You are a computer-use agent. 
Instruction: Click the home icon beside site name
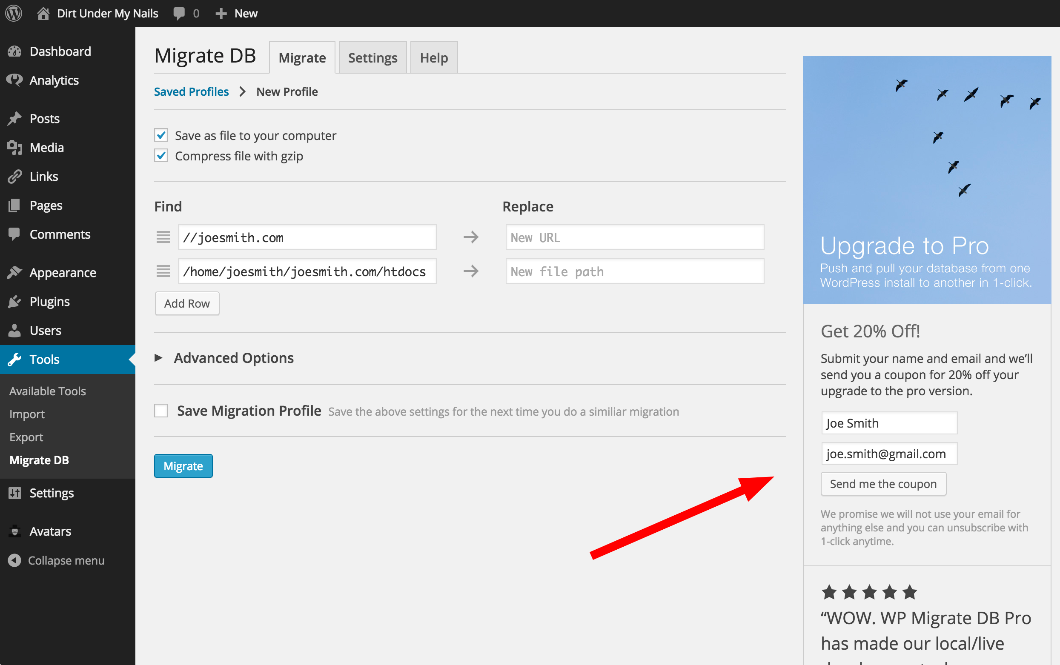[x=43, y=14]
